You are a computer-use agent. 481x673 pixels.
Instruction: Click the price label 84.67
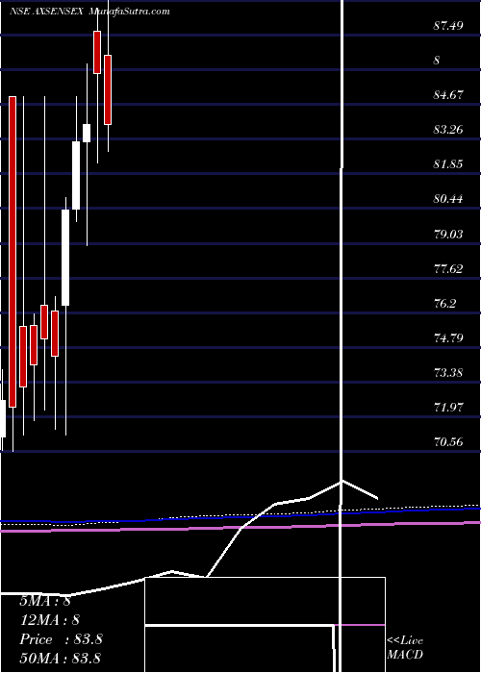448,95
